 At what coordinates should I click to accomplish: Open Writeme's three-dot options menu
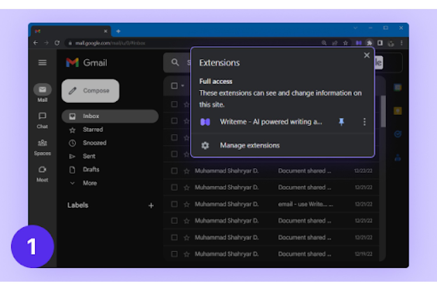click(364, 122)
